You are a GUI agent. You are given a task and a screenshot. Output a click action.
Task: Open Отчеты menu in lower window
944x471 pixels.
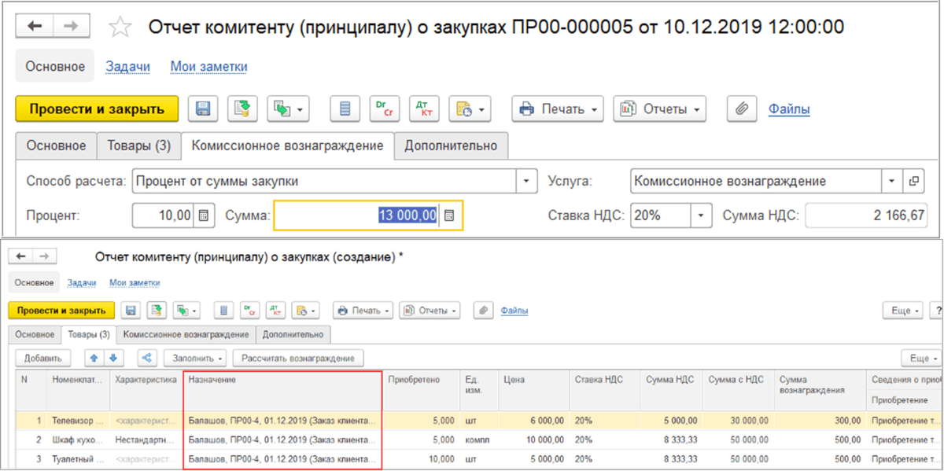point(429,311)
